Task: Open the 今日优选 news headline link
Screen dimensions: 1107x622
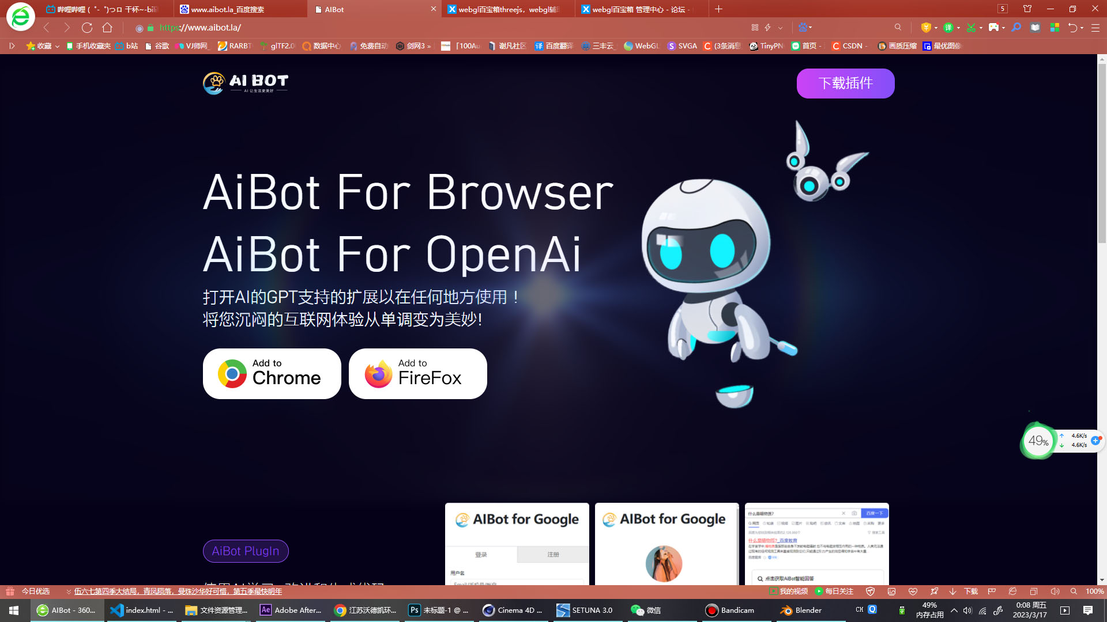Action: pyautogui.click(x=178, y=591)
